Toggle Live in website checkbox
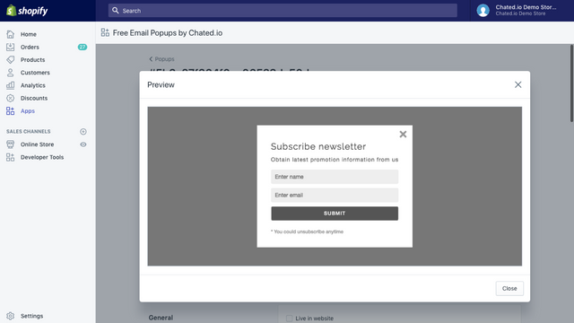 [x=289, y=319]
